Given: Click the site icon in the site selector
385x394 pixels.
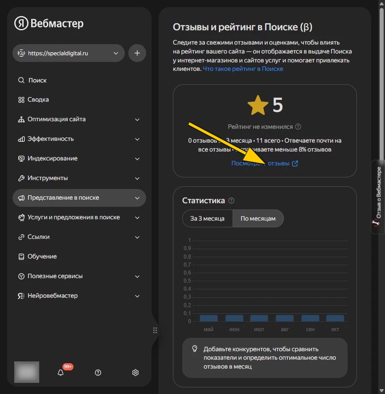Looking at the screenshot, I should pyautogui.click(x=21, y=53).
